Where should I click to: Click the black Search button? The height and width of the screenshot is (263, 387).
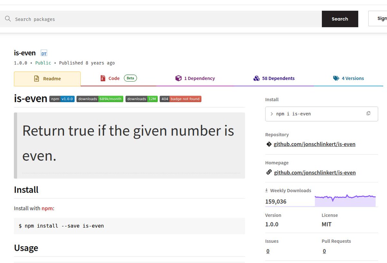pyautogui.click(x=340, y=19)
